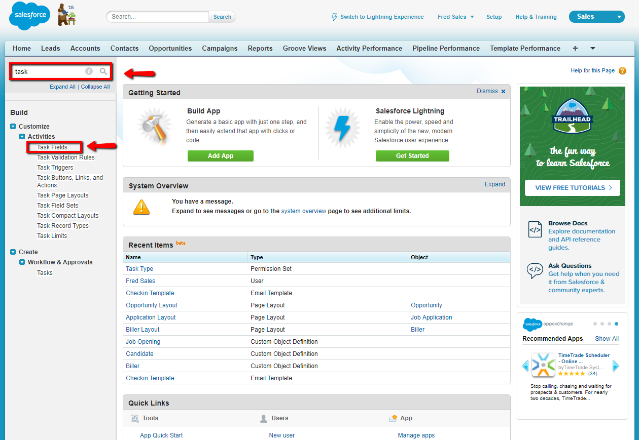Click the Help & Training link
This screenshot has height=440, width=639.
[x=536, y=17]
